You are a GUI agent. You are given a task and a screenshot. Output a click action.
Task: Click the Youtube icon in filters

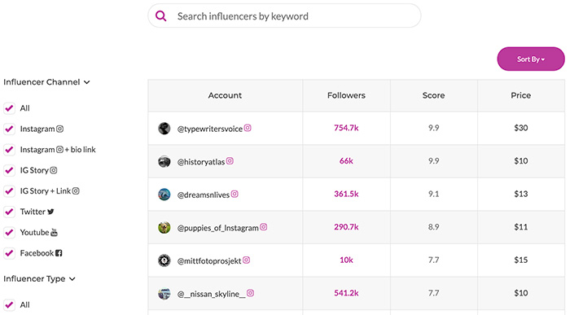(54, 232)
